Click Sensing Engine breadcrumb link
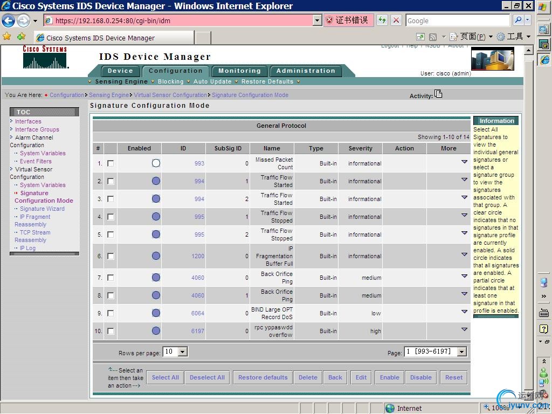 click(x=109, y=95)
